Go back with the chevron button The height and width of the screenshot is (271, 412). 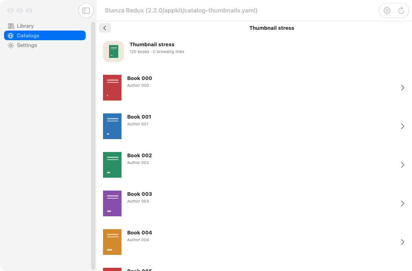(x=105, y=28)
